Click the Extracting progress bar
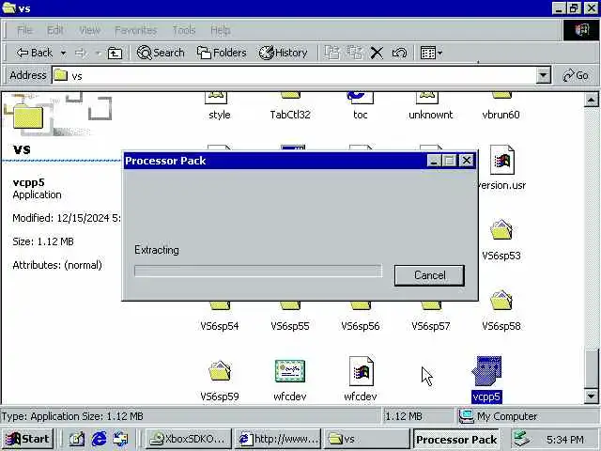 tap(258, 271)
